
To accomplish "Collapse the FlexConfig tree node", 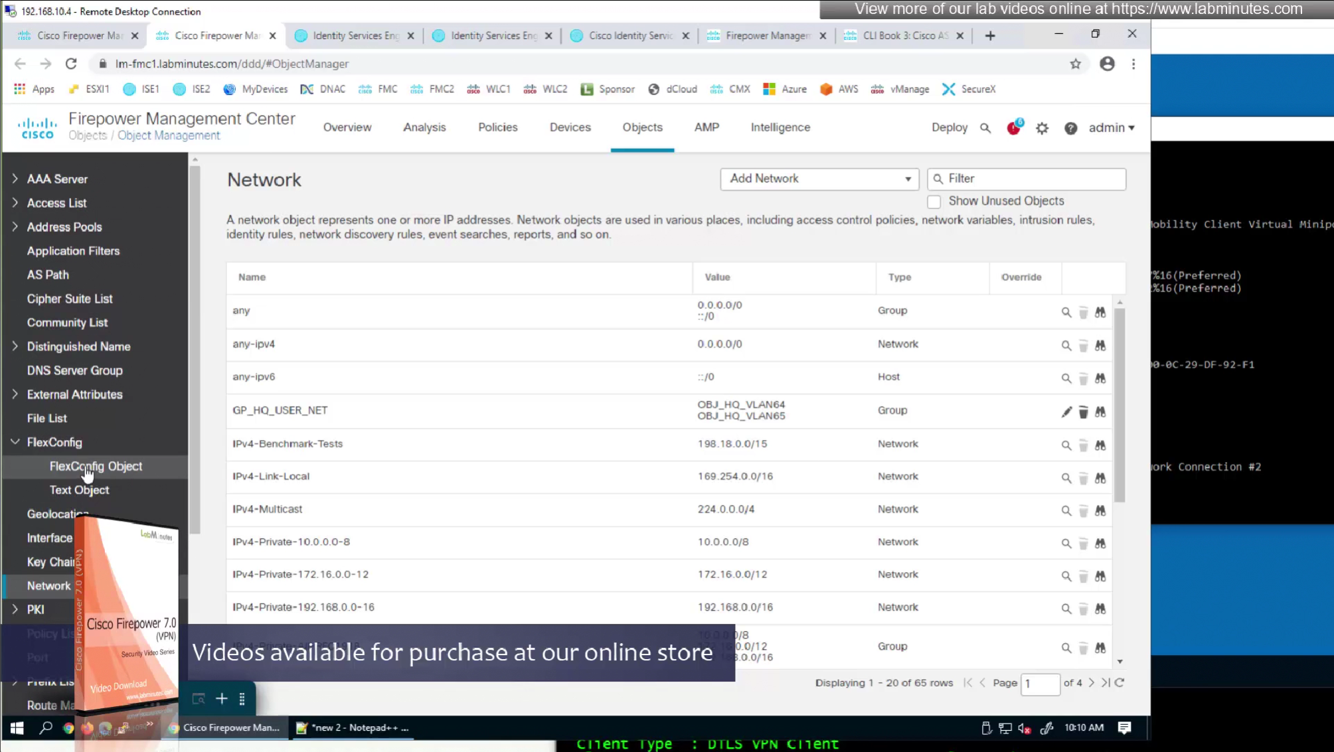I will [15, 442].
